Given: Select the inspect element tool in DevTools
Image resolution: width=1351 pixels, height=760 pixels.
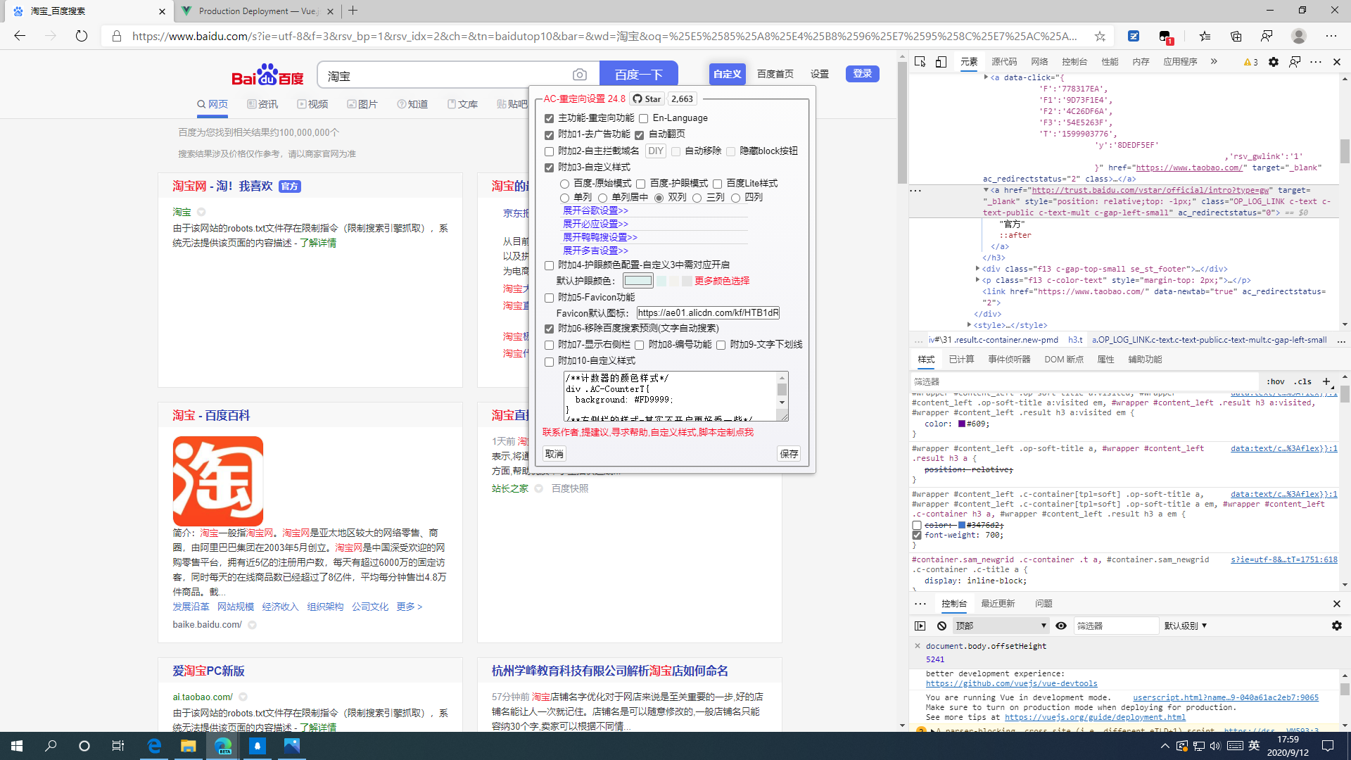Looking at the screenshot, I should (920, 62).
